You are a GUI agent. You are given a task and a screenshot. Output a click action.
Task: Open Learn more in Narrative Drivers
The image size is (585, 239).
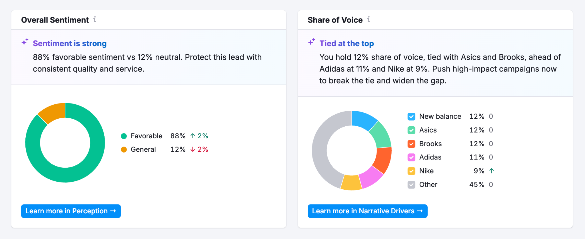pyautogui.click(x=367, y=211)
